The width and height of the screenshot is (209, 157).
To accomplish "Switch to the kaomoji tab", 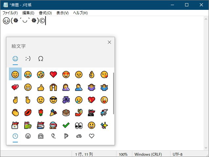I will click(28, 59).
